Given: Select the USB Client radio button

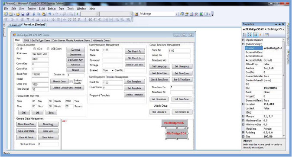Looking at the screenshot, I should pos(48,49).
